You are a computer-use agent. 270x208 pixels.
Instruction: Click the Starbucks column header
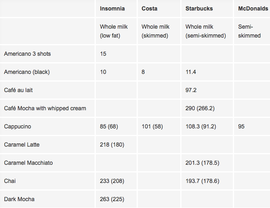(199, 8)
